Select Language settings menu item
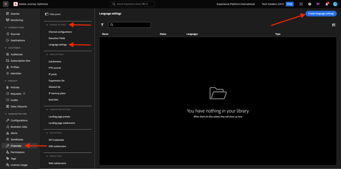341x169 pixels. 58,45
